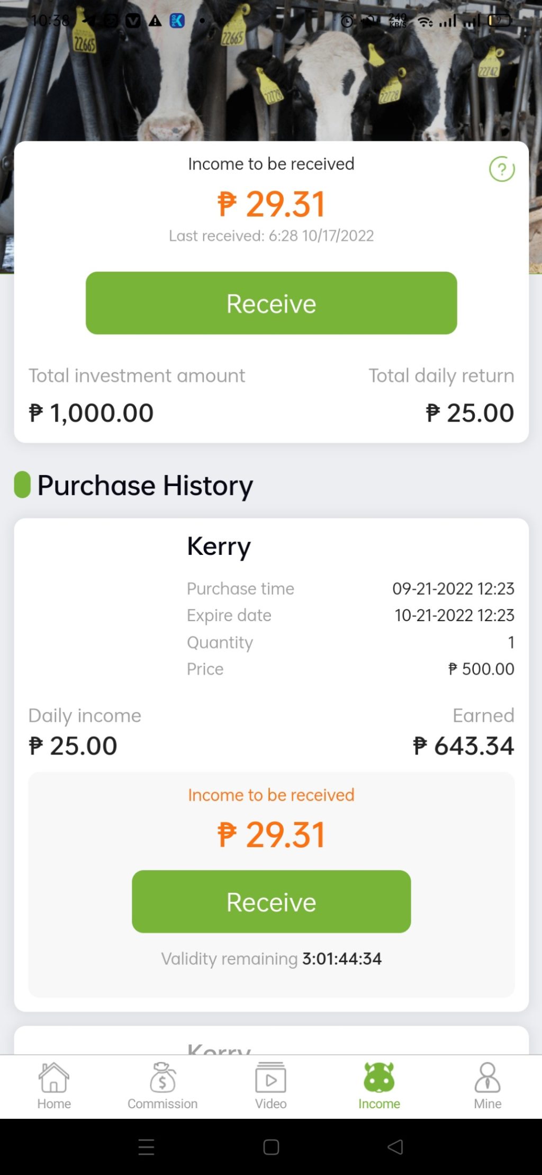Tap the Purchase History heading
The height and width of the screenshot is (1175, 542).
coord(144,485)
